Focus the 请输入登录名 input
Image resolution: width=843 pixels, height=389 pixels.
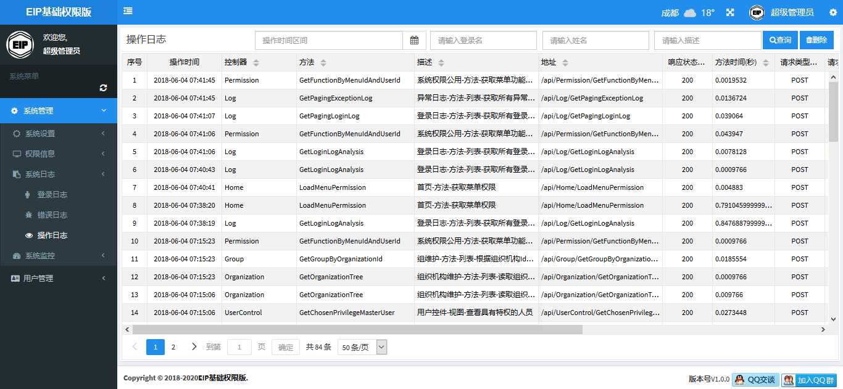483,40
